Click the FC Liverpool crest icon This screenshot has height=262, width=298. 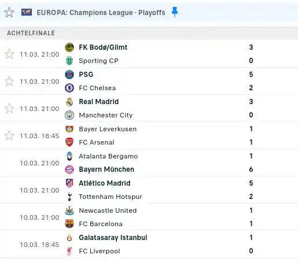[x=69, y=251]
